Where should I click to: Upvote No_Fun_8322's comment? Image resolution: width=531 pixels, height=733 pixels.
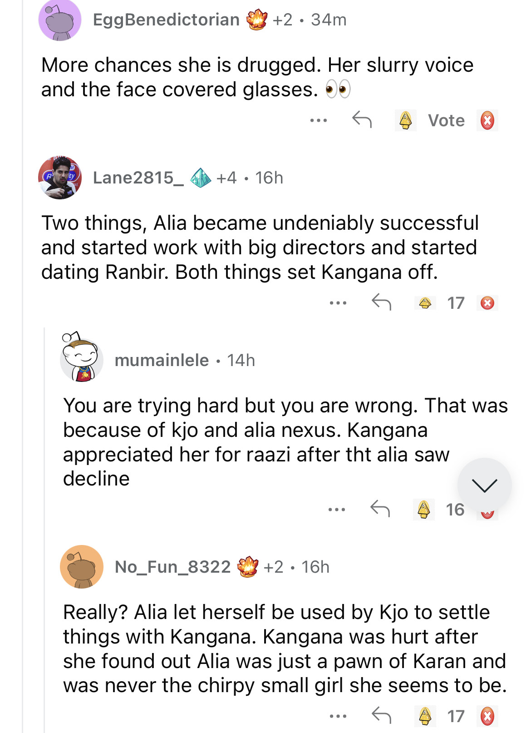click(425, 716)
